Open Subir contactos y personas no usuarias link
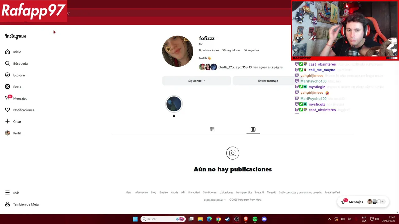Image resolution: width=399 pixels, height=224 pixels. pos(300,192)
